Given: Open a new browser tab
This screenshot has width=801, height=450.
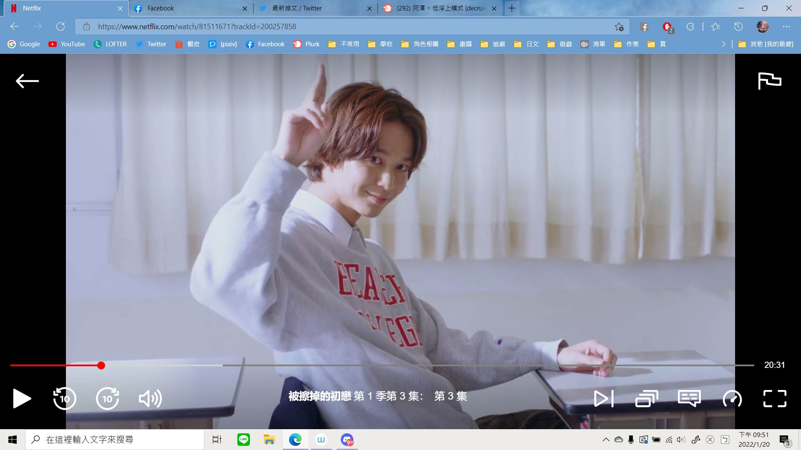Looking at the screenshot, I should tap(512, 8).
